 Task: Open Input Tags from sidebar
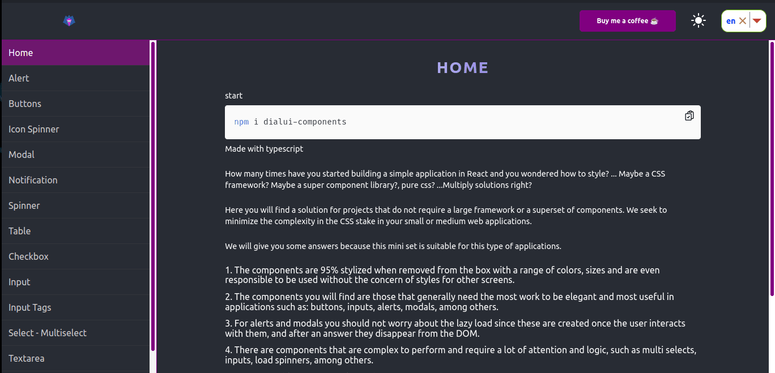click(75, 307)
